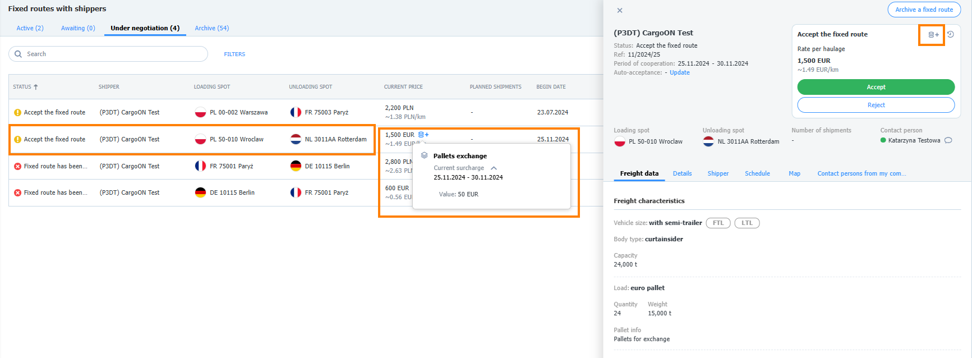The image size is (972, 358).
Task: Click the Pallets exchange layers icon
Action: 425,155
